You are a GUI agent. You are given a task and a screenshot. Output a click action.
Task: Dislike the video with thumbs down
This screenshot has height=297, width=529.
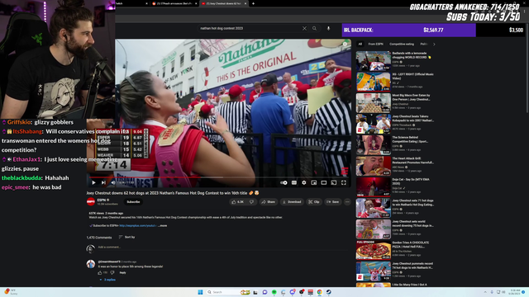(251, 201)
